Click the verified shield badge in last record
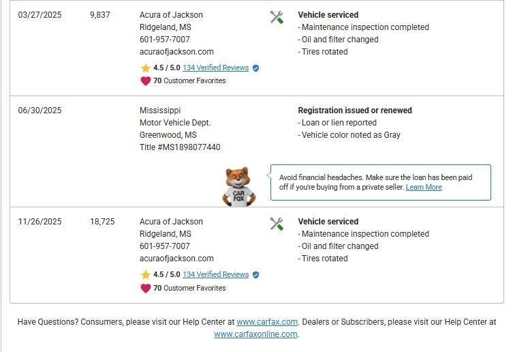The height and width of the screenshot is (352, 513). click(x=256, y=275)
